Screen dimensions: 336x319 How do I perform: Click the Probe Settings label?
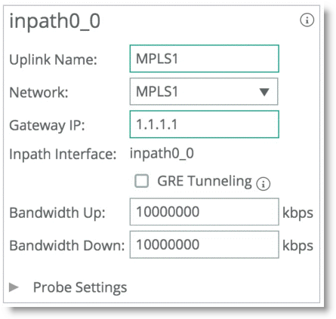click(80, 287)
